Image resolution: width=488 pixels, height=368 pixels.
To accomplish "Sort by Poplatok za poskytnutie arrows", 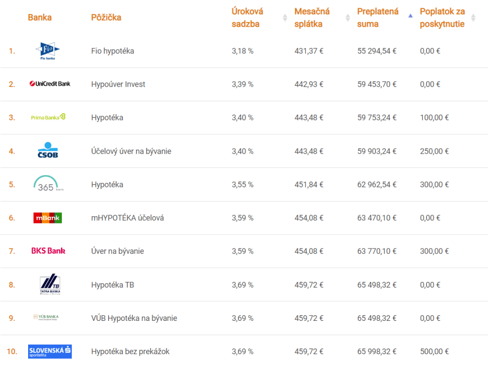I will [473, 18].
